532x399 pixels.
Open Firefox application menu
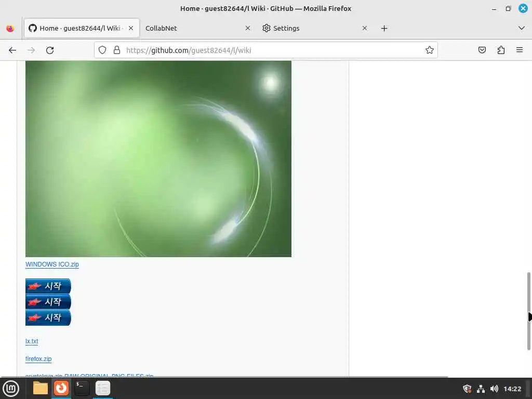click(x=520, y=50)
